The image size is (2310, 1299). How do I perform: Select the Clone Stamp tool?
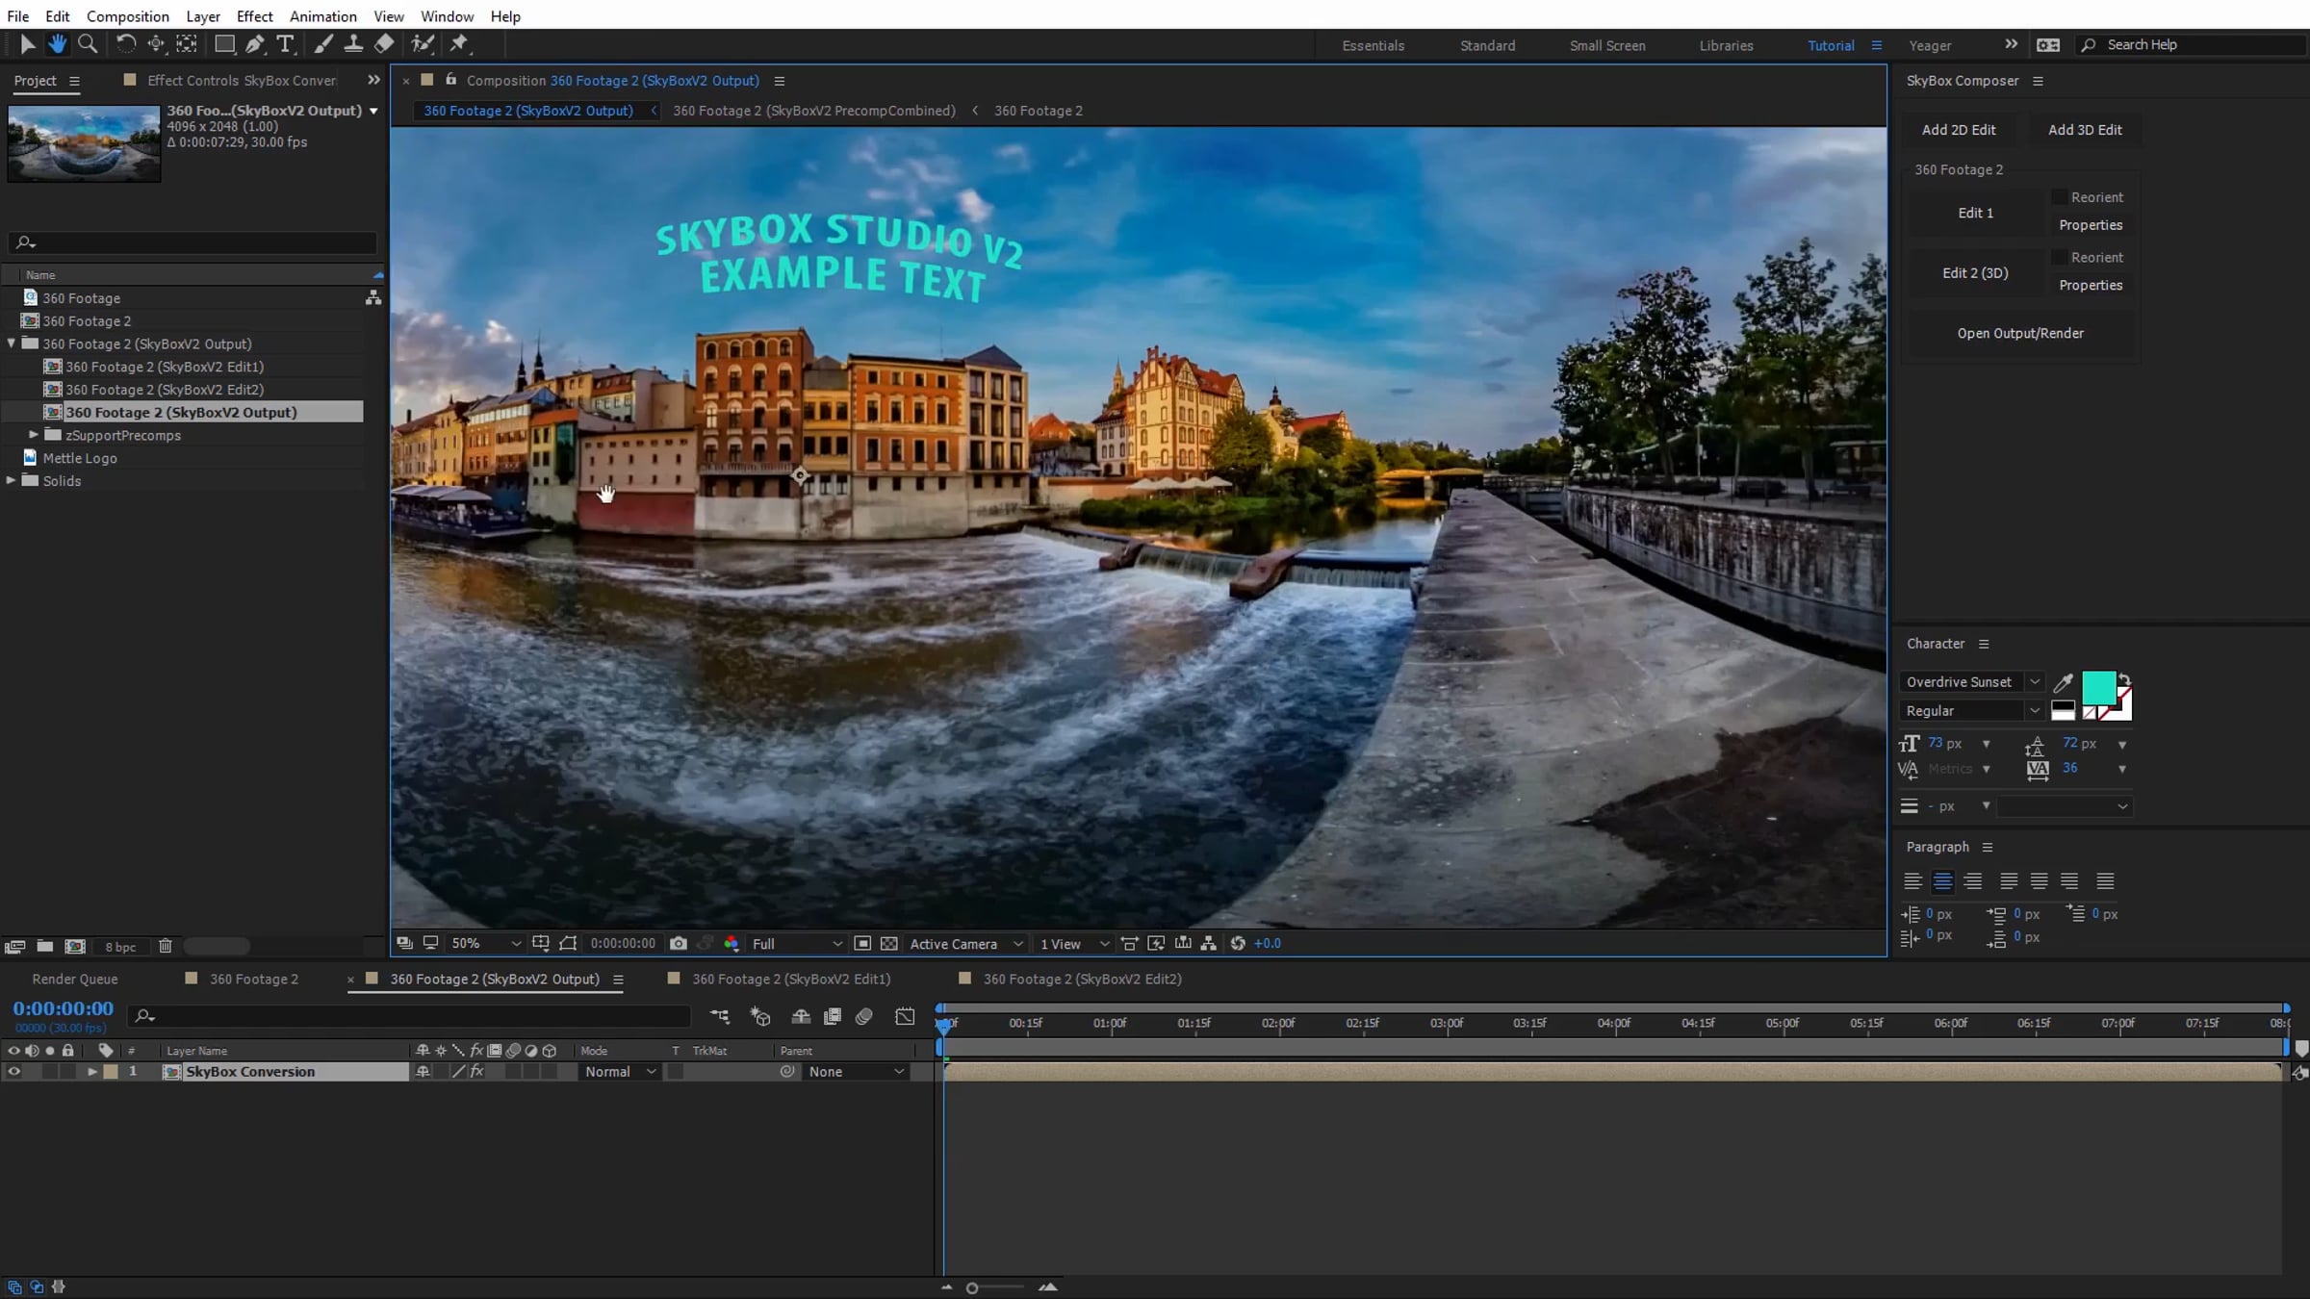point(353,44)
